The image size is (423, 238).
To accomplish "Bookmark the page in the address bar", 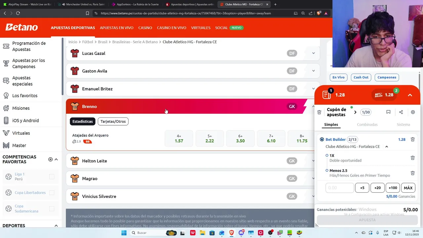I will tap(87, 13).
